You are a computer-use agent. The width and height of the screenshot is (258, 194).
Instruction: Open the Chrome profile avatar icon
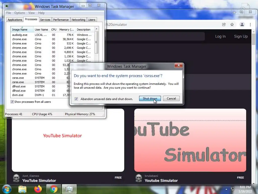[x=242, y=25]
